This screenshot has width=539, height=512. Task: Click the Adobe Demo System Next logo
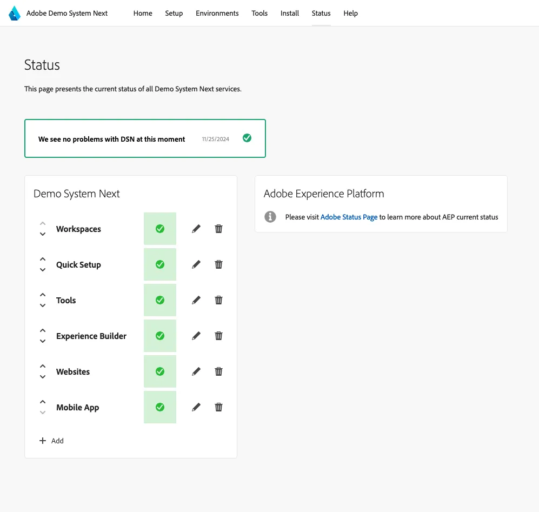click(15, 14)
